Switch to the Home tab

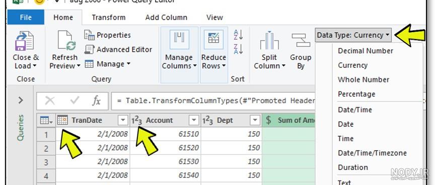63,18
